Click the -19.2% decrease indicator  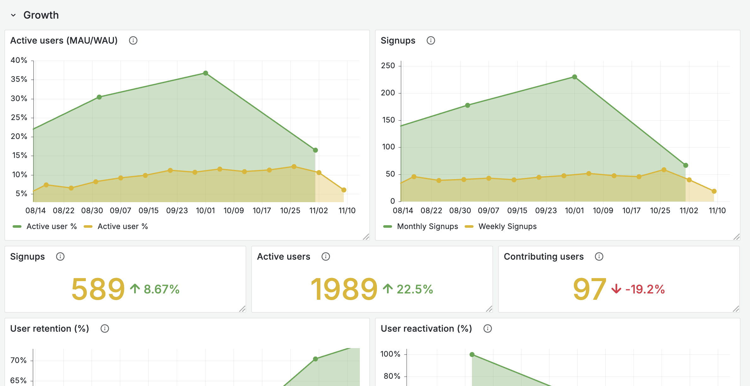638,289
